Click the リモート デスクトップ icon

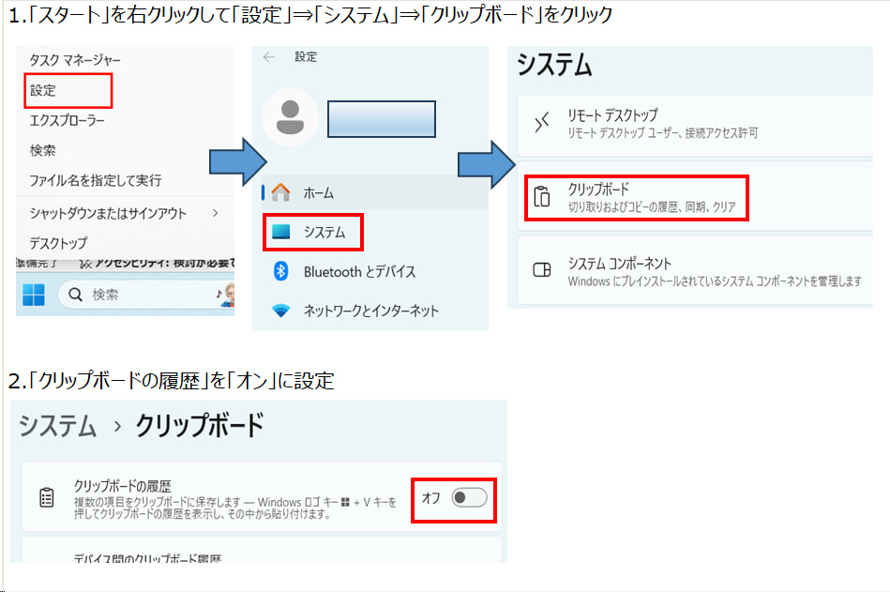(x=542, y=124)
